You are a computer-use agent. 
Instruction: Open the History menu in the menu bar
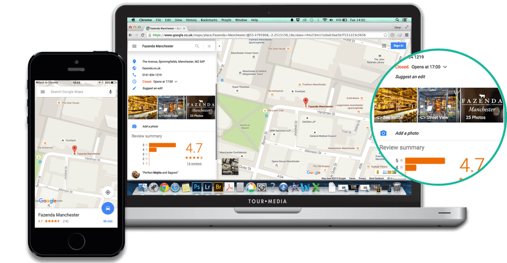click(191, 20)
